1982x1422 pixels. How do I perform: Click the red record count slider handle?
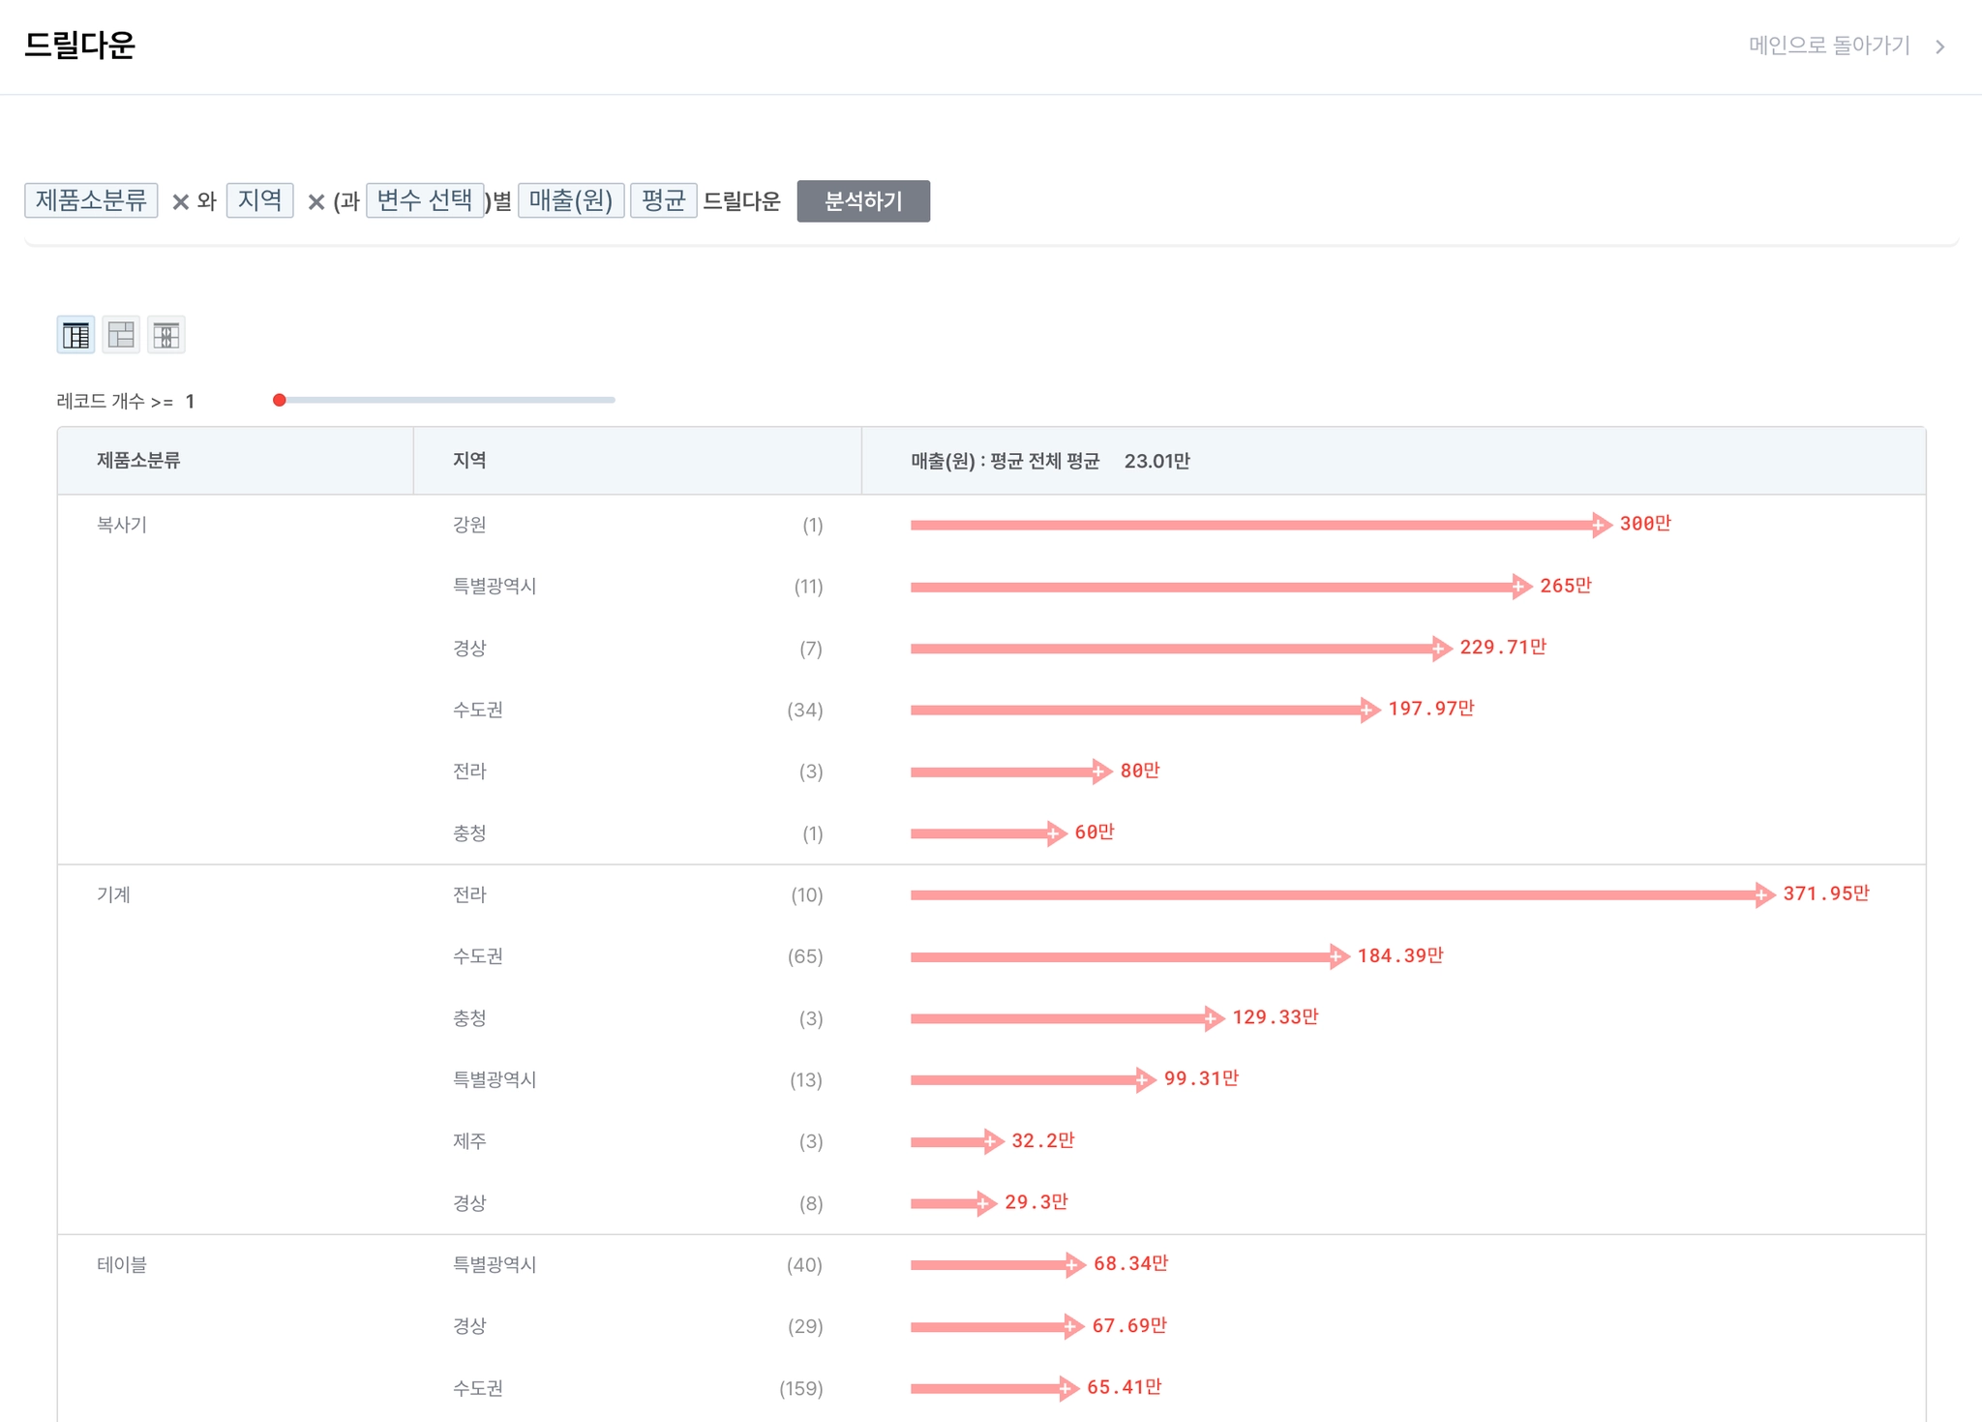280,400
